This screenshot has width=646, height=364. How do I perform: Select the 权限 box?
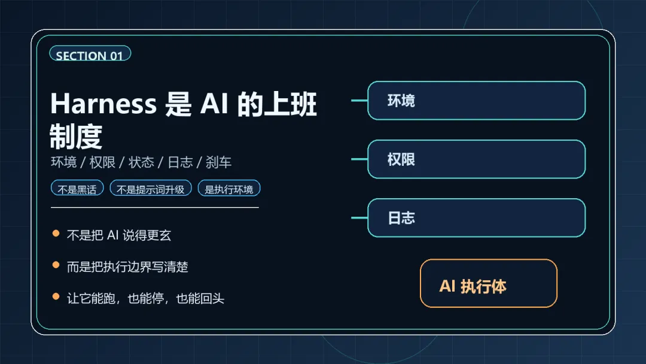(x=476, y=159)
